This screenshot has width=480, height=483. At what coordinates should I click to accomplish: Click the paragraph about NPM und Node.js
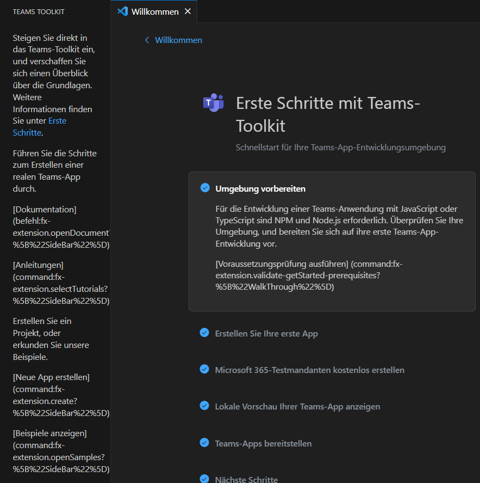point(339,227)
